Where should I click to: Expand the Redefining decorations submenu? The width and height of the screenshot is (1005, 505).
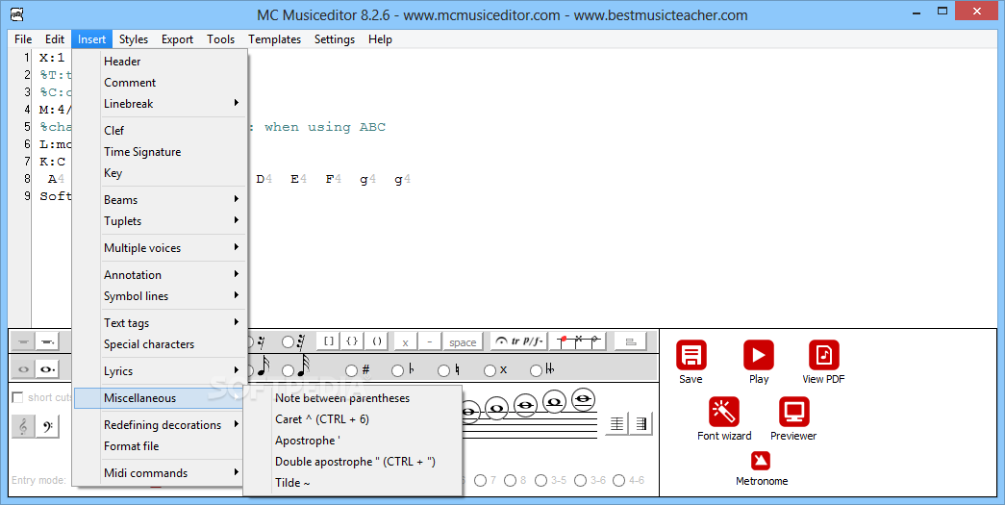pyautogui.click(x=159, y=425)
